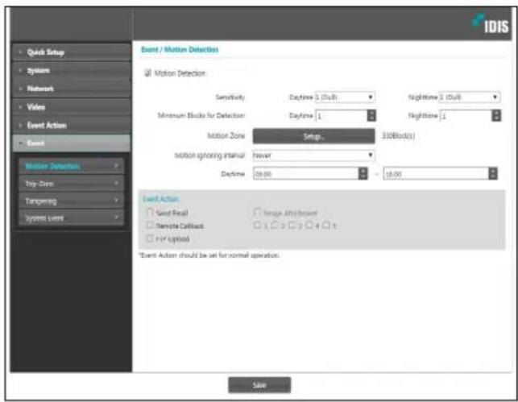518x402 pixels.
Task: Click the Motion Detection item arrow icon
Action: pos(116,166)
